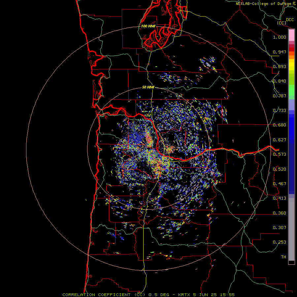Select the 1.000 legend value
297x297 pixels.
click(280, 37)
